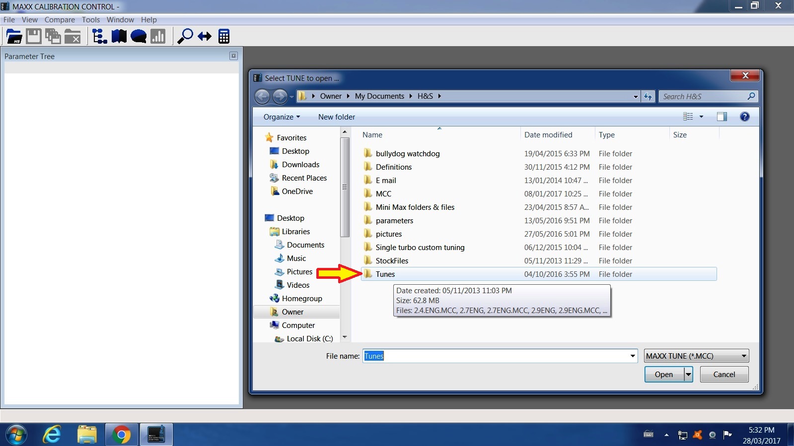
Task: Select Documents library in navigation pane
Action: pyautogui.click(x=300, y=245)
